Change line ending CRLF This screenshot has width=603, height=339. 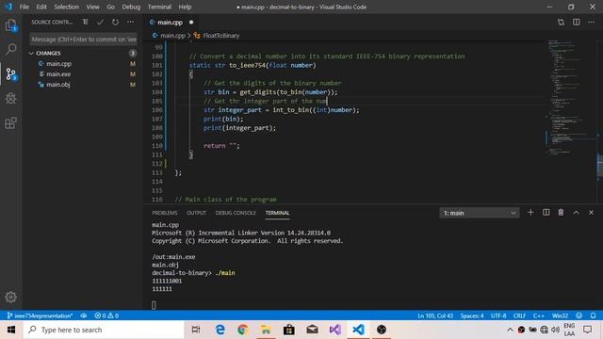(519, 315)
